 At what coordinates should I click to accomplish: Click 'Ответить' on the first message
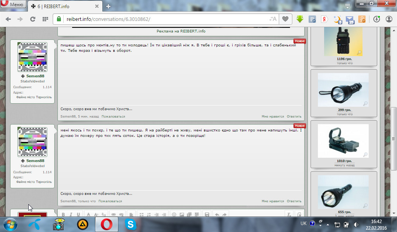[x=294, y=116]
